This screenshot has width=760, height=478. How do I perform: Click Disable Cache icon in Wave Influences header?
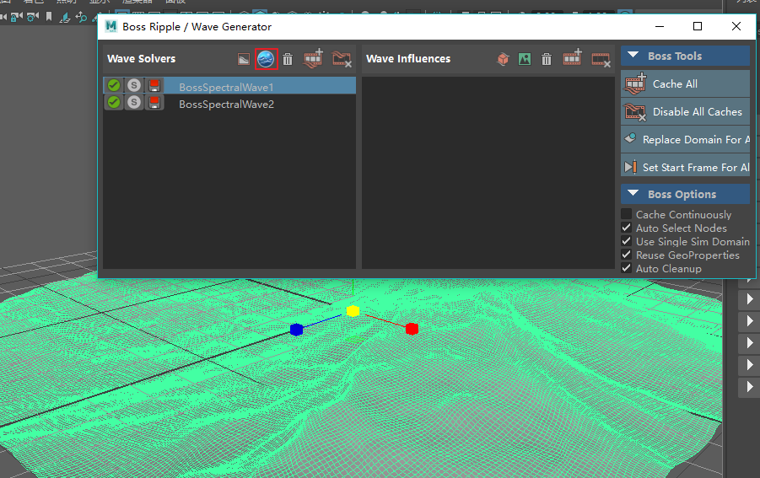click(601, 59)
